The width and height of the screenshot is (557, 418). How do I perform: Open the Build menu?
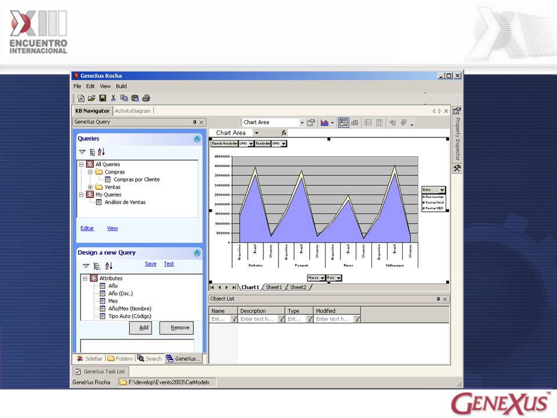coord(121,87)
